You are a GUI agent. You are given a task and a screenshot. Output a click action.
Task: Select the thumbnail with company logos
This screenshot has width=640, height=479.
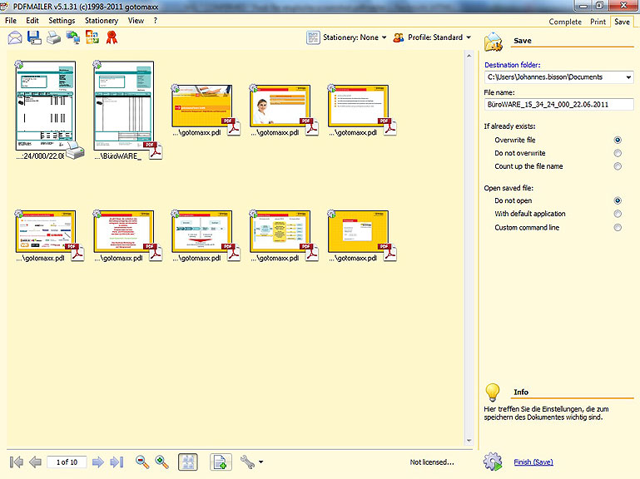(45, 231)
